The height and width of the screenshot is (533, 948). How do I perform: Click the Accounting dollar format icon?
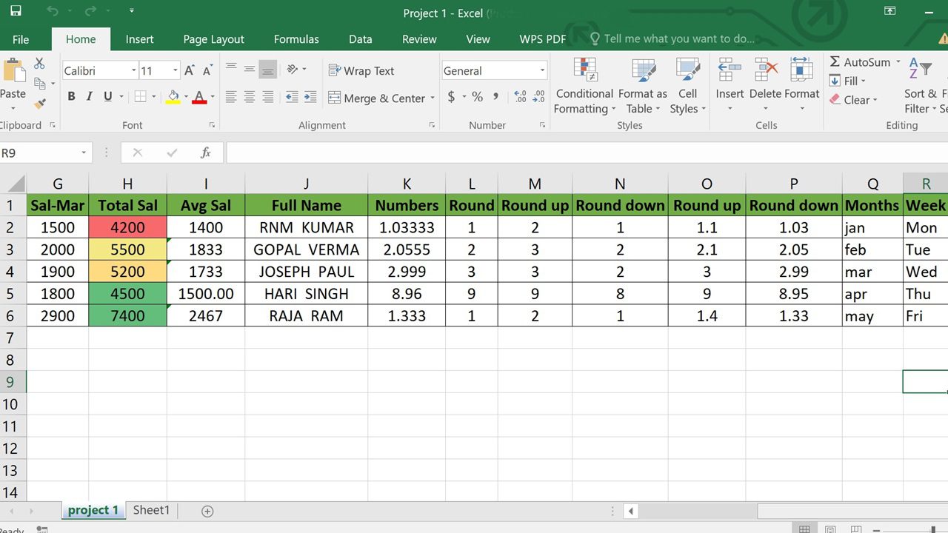451,97
